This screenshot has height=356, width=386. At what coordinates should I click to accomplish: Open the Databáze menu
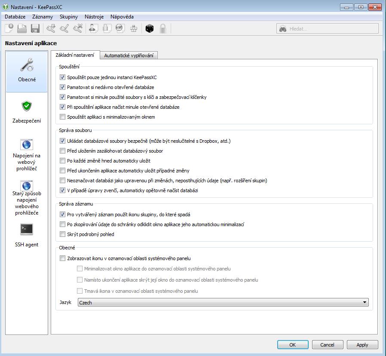15,17
